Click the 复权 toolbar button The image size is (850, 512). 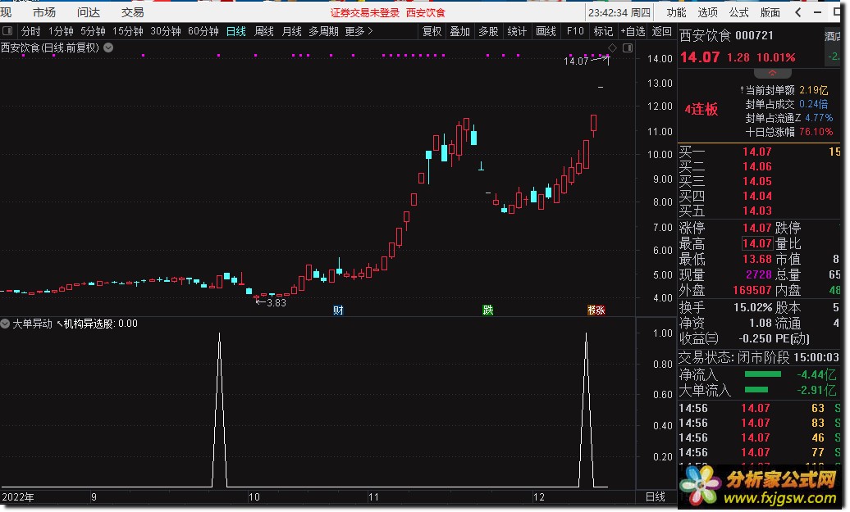click(x=432, y=31)
